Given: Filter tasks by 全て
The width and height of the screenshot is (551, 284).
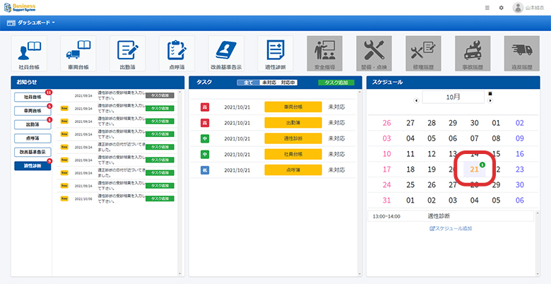Looking at the screenshot, I should tap(248, 83).
